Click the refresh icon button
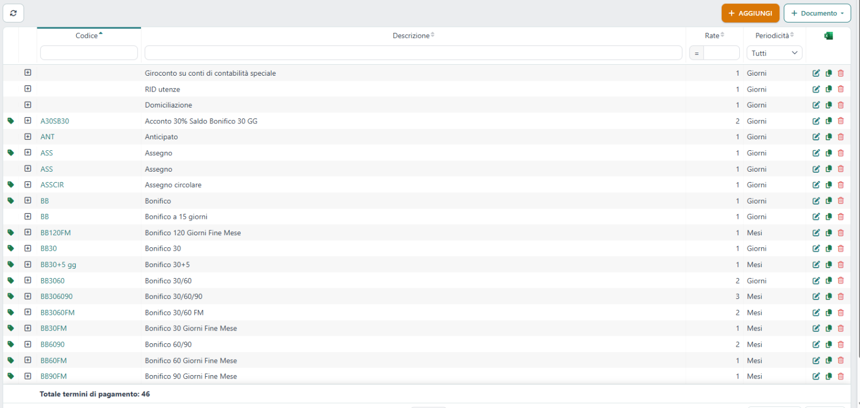Image resolution: width=860 pixels, height=408 pixels. [14, 13]
